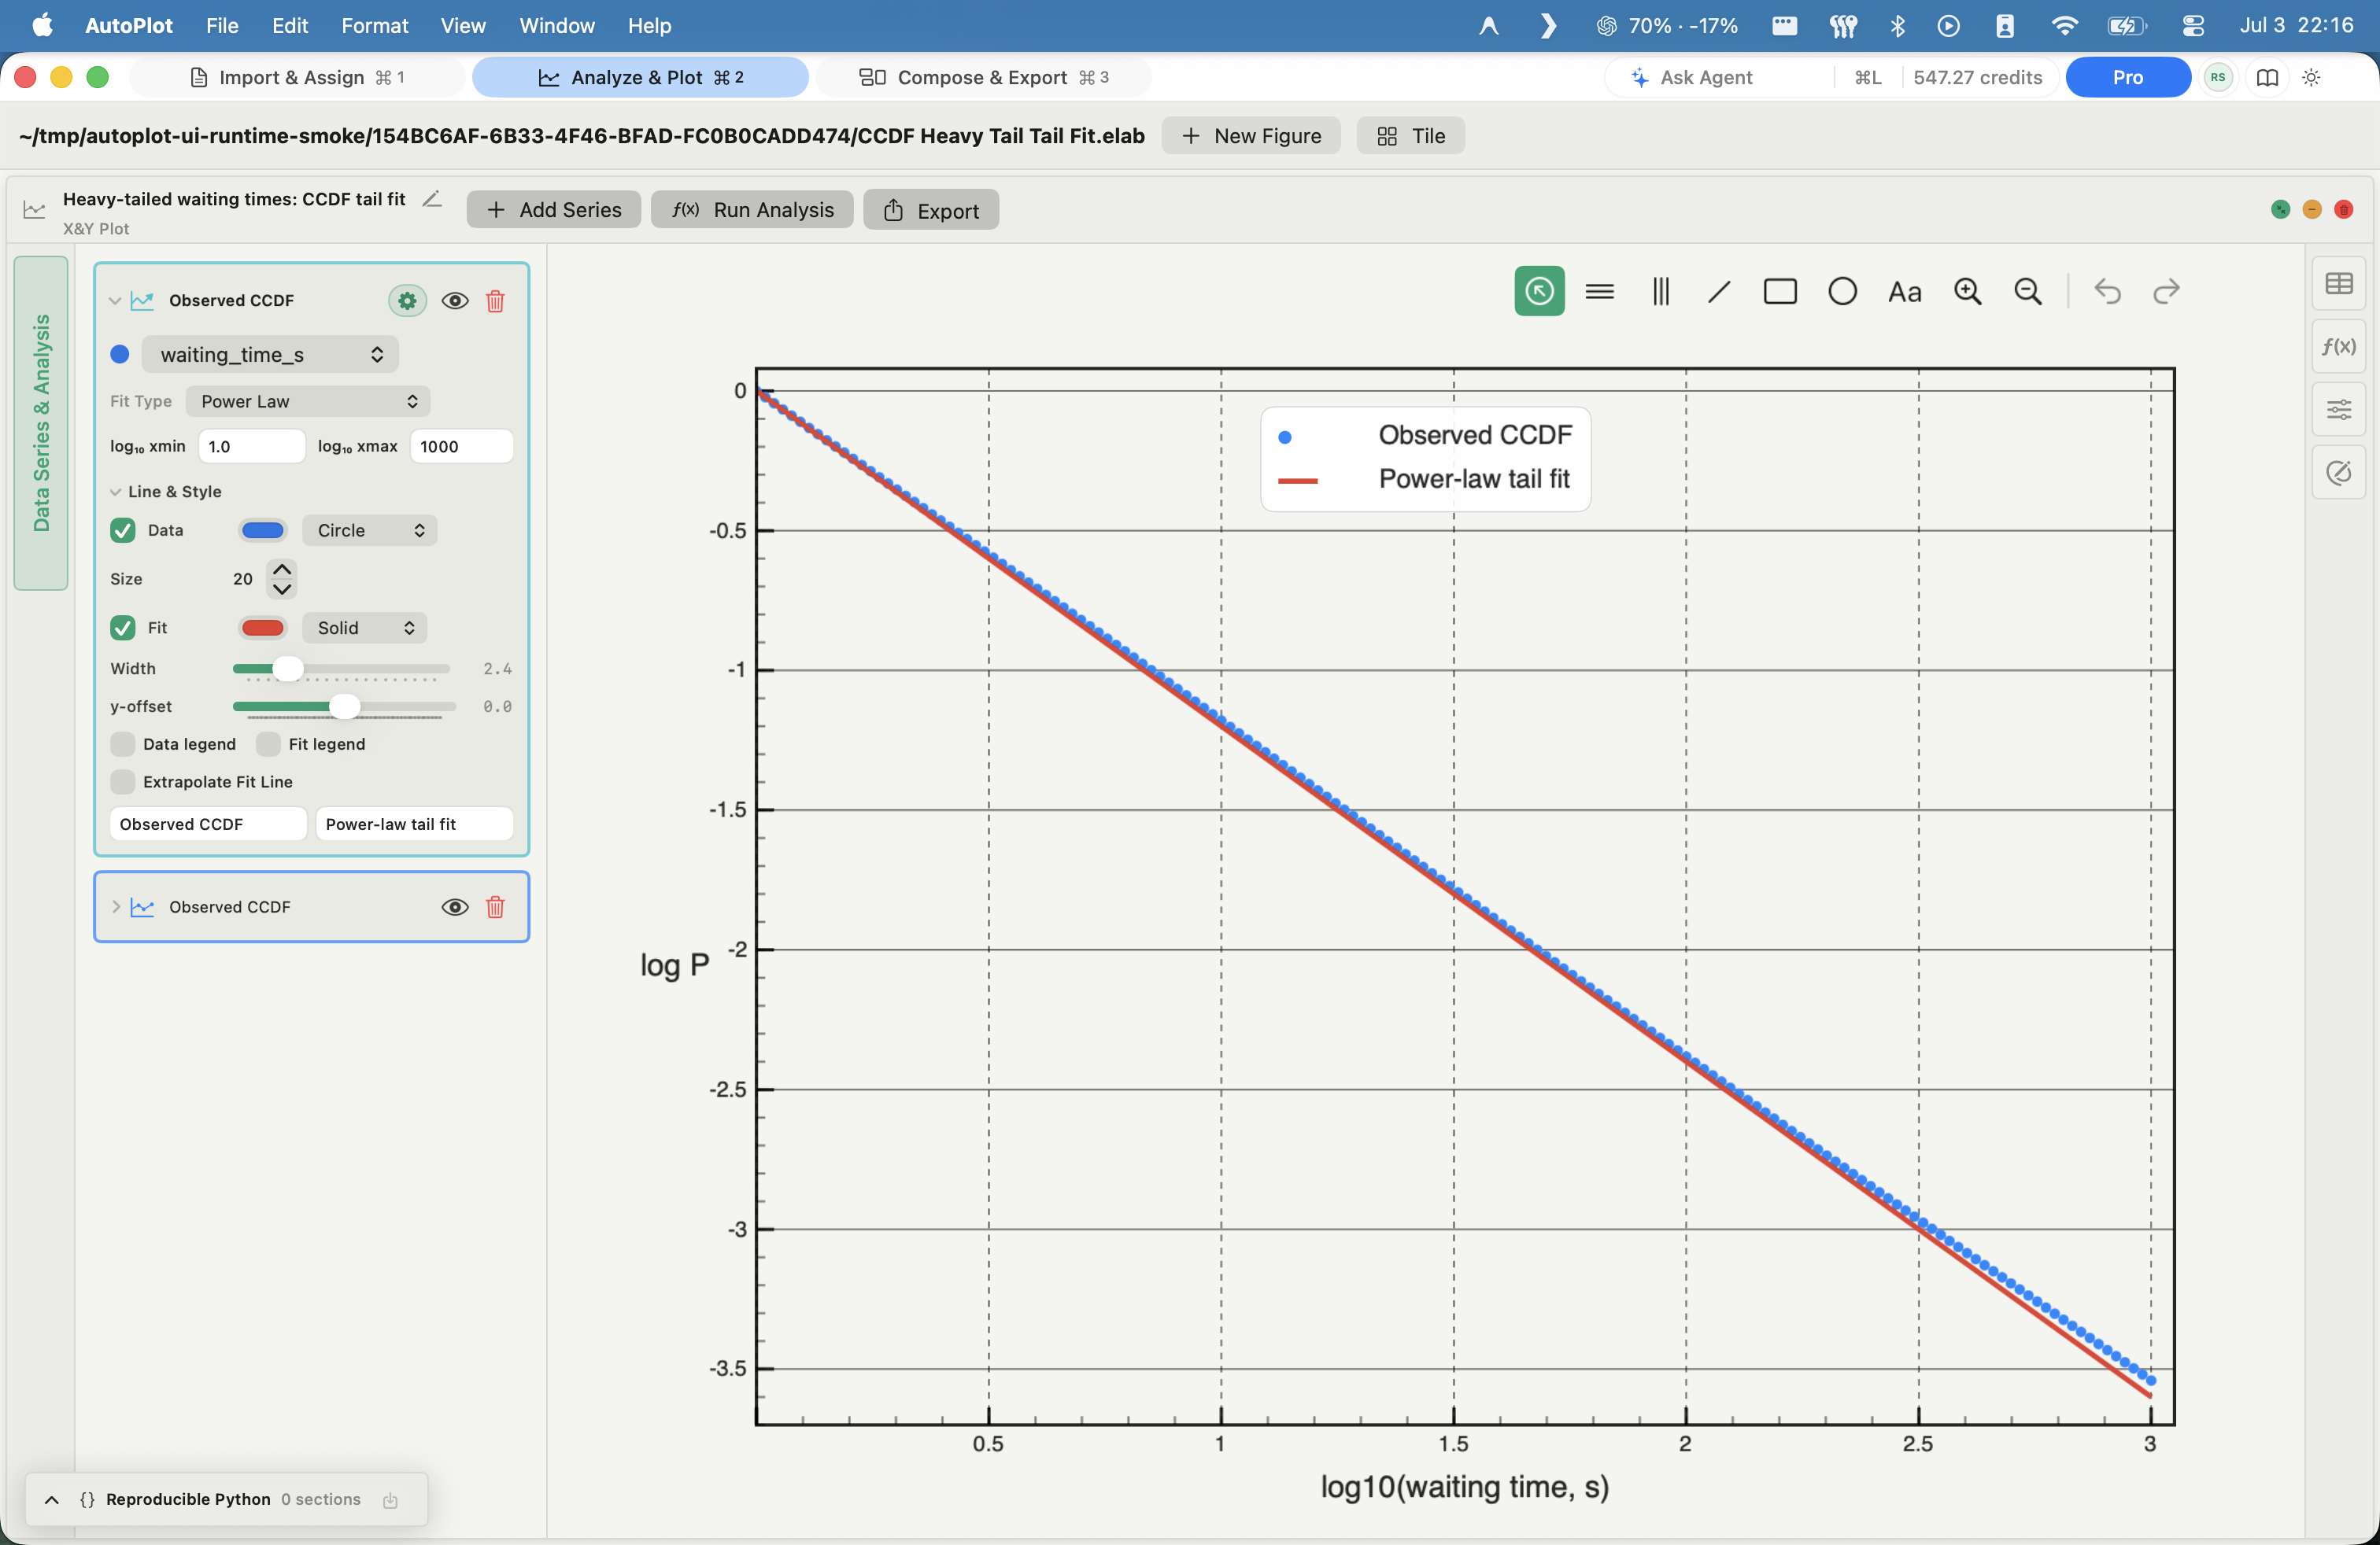Image resolution: width=2380 pixels, height=1545 pixels.
Task: Increase marker Size with stepper up
Action: pos(283,569)
